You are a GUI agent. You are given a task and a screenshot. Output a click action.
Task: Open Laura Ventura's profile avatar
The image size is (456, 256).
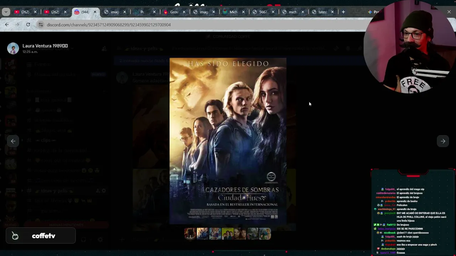coord(13,48)
